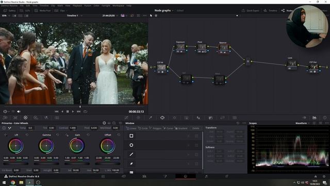The width and height of the screenshot is (330, 186).
Task: Click the Delete window button
Action: click(195, 128)
